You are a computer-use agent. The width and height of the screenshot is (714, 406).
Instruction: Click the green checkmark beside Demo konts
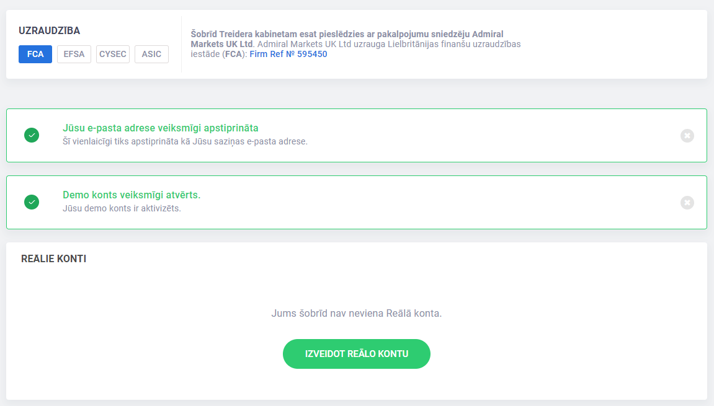click(32, 202)
